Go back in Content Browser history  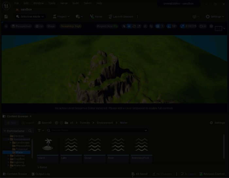pos(56,123)
